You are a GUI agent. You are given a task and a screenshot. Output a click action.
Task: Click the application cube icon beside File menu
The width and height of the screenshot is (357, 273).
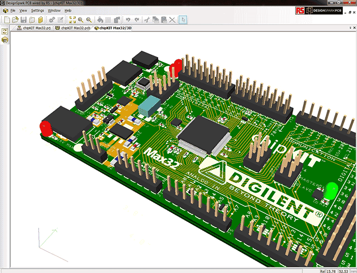point(6,11)
